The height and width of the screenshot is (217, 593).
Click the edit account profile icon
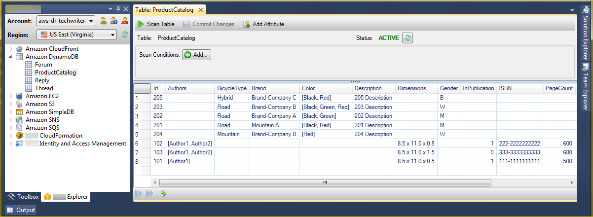[114, 21]
